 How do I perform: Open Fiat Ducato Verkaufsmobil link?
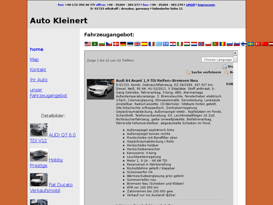click(51, 188)
